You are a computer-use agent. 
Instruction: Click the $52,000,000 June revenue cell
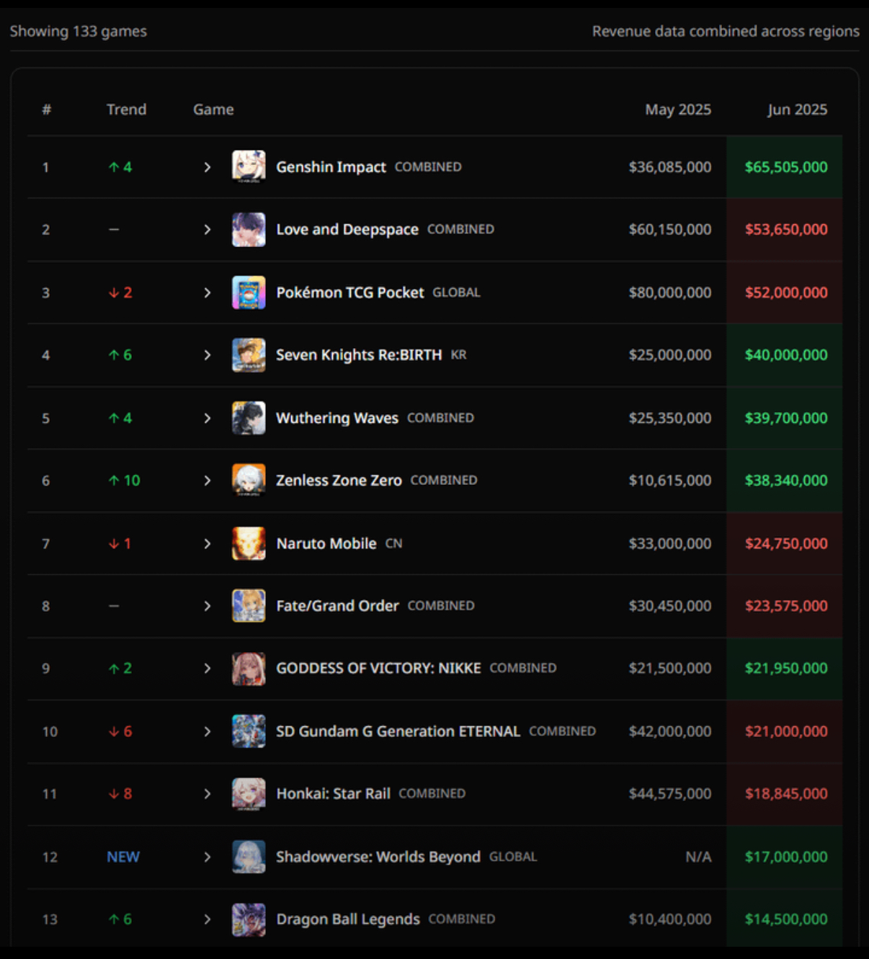coord(786,293)
